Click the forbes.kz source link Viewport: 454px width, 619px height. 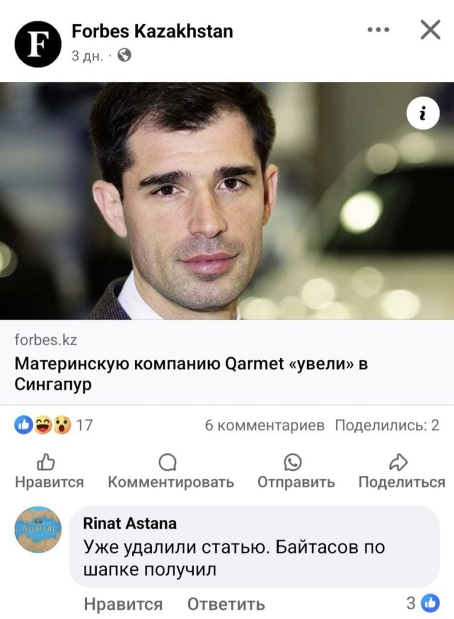(46, 340)
